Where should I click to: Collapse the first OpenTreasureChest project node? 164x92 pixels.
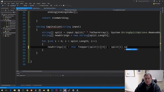(2, 16)
